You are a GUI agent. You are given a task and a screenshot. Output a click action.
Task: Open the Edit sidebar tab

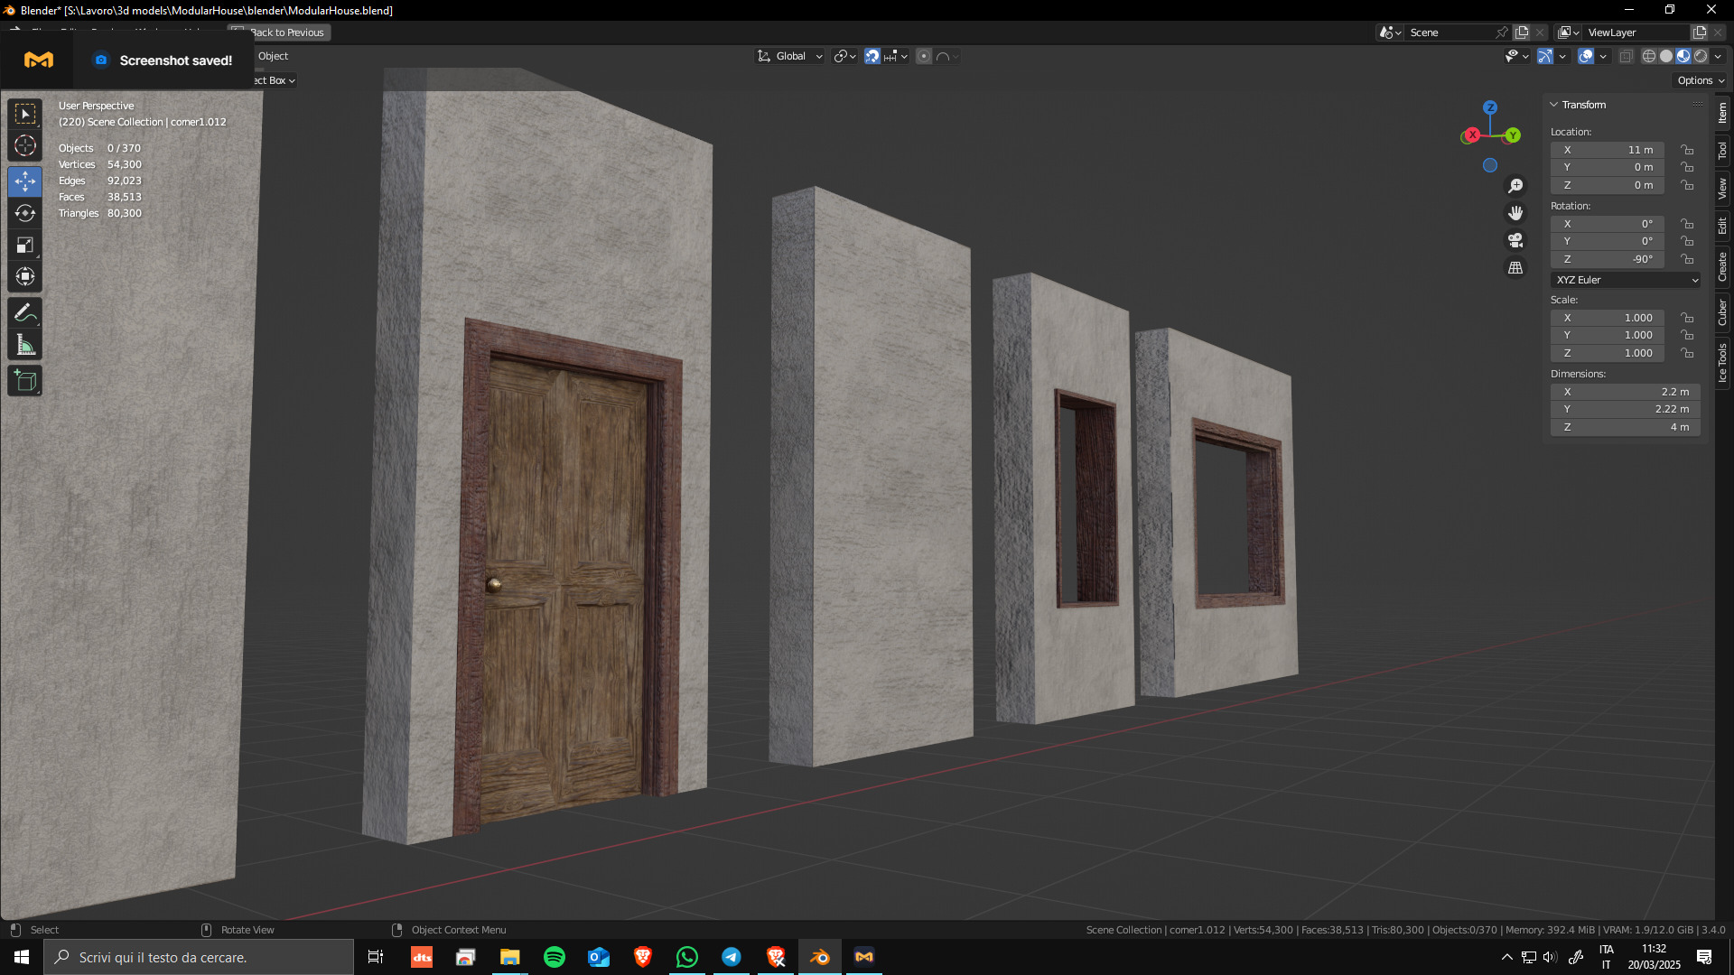click(x=1723, y=226)
